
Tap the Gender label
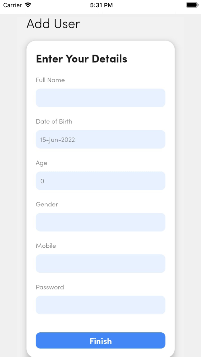tap(47, 204)
